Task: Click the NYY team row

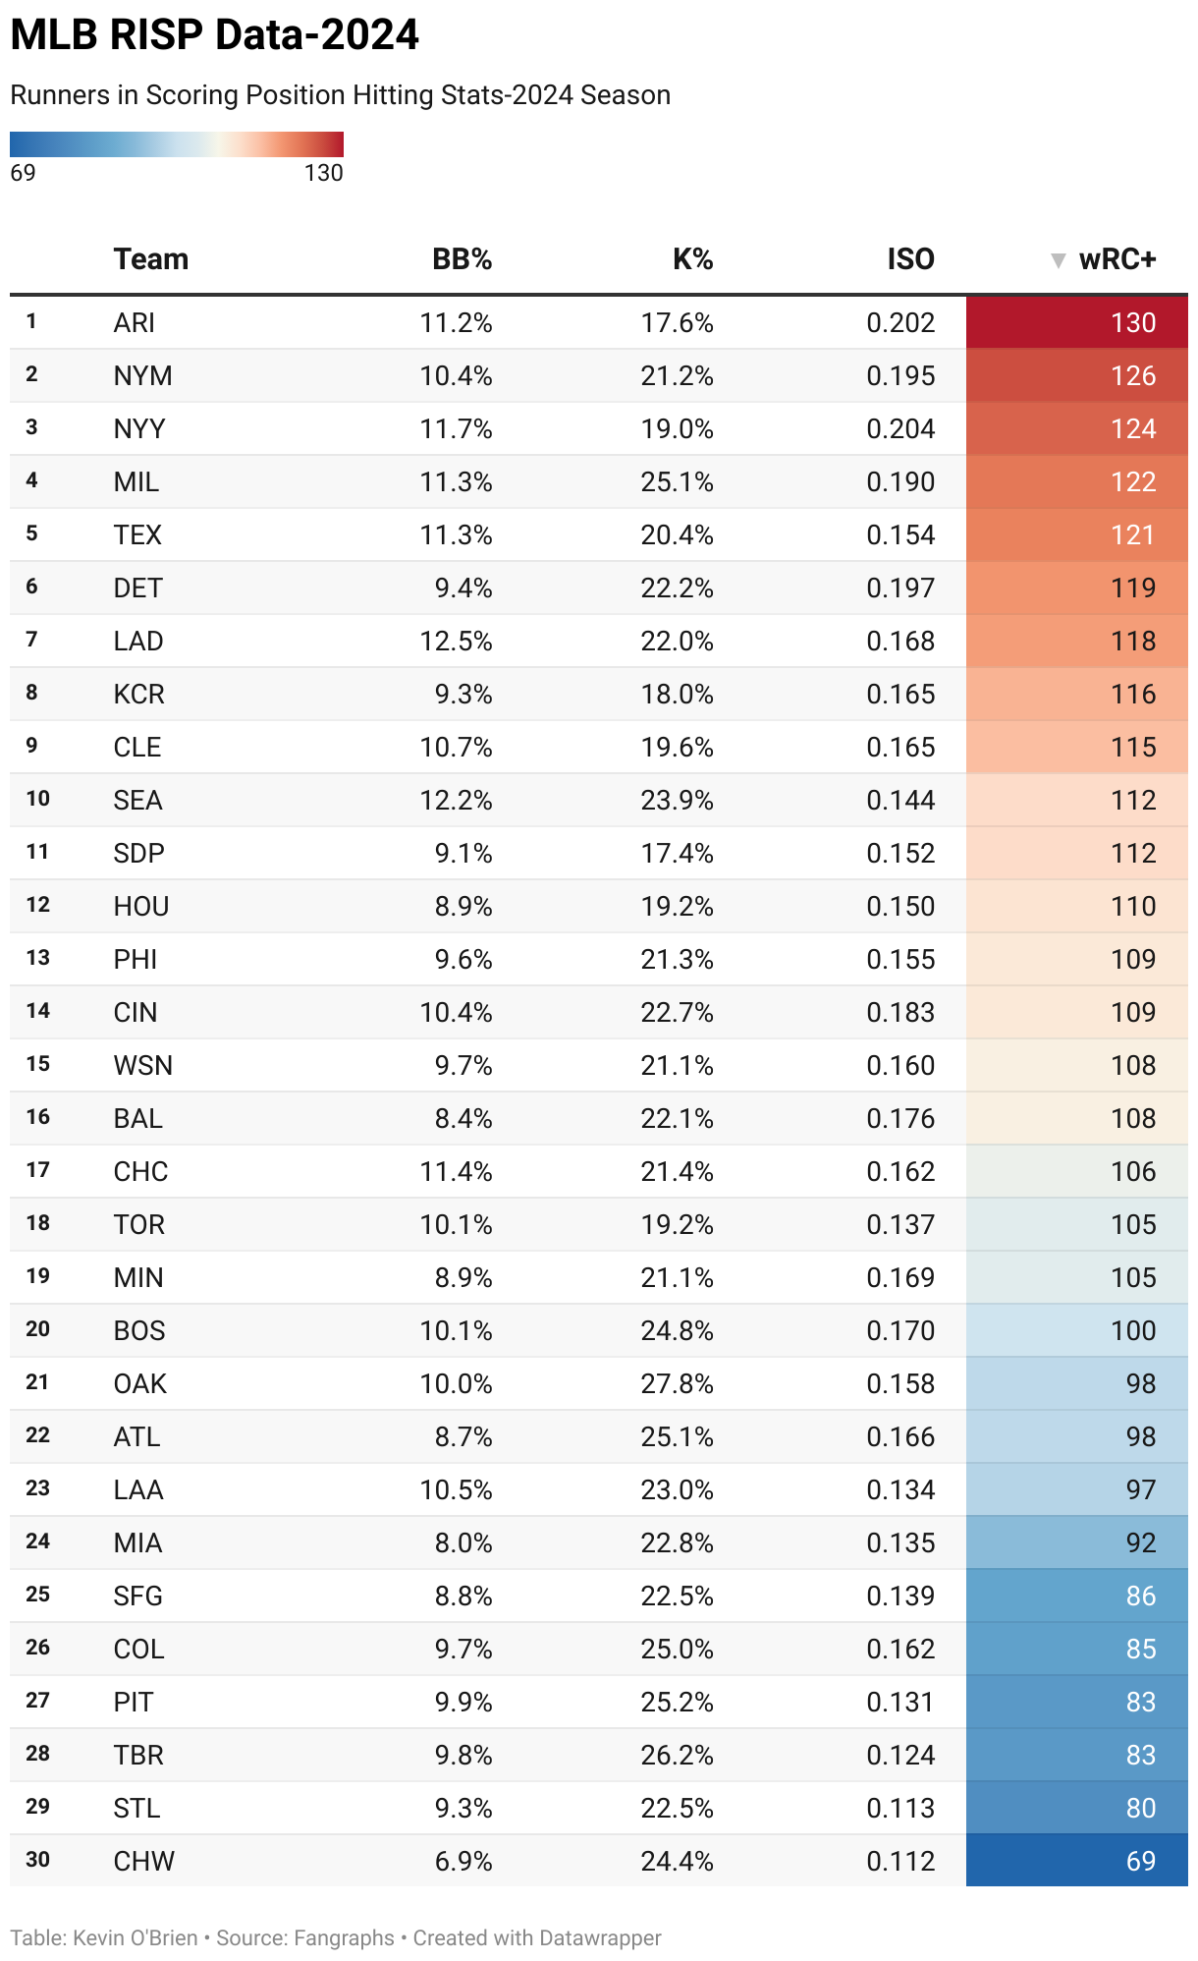Action: click(x=599, y=428)
